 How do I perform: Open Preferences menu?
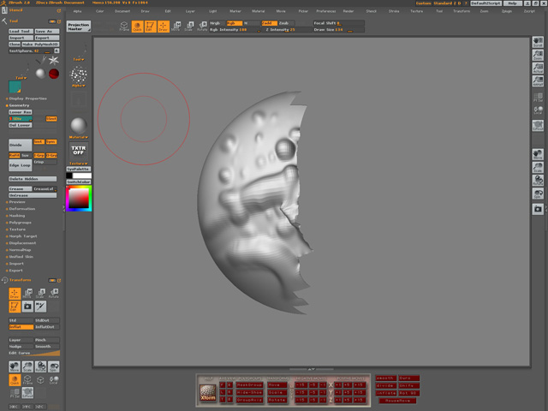pos(325,11)
